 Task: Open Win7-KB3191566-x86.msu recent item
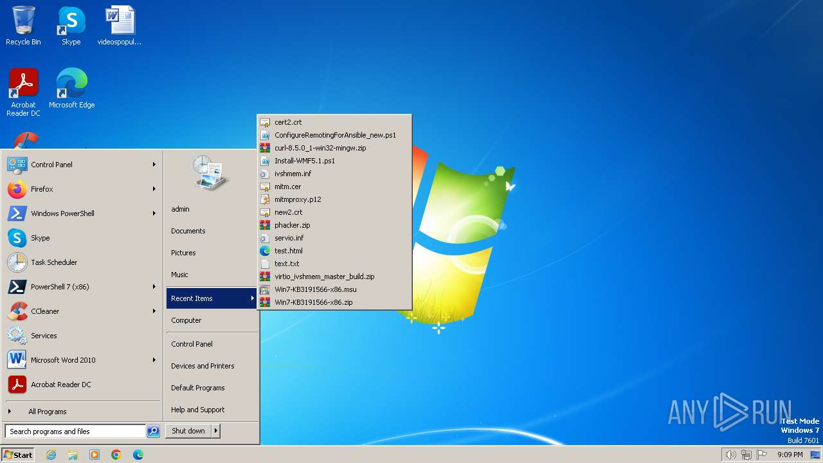[334, 289]
